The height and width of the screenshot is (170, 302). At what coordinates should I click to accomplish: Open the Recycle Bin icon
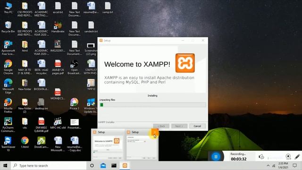[8, 27]
